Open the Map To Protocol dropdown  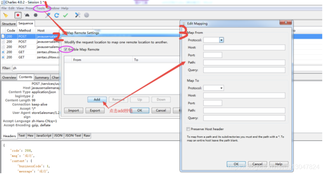(221, 88)
